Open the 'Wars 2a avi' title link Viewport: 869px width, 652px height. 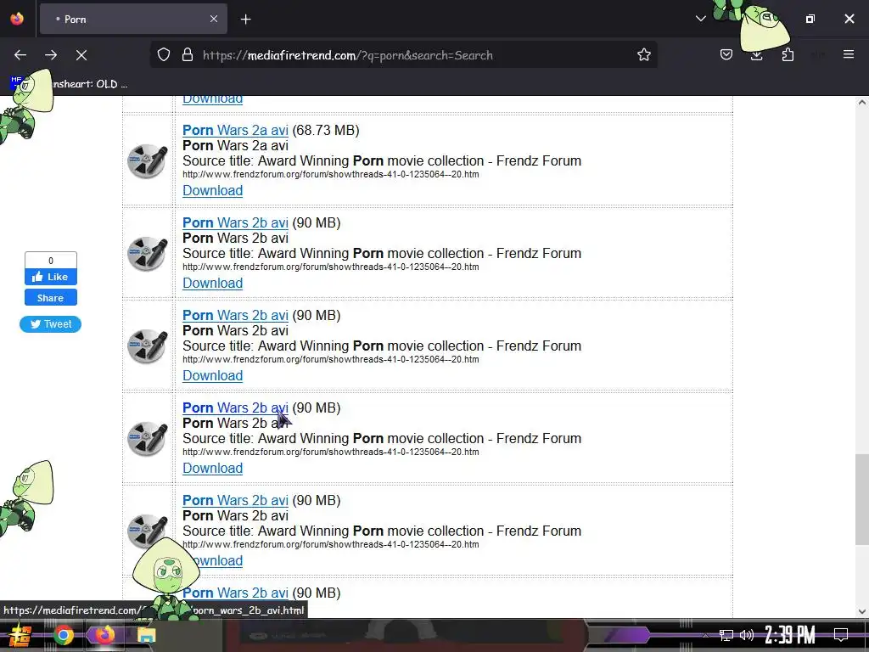[235, 130]
